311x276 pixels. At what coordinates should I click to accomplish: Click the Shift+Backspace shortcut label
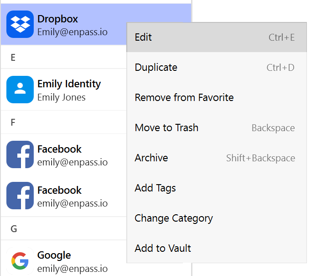261,158
